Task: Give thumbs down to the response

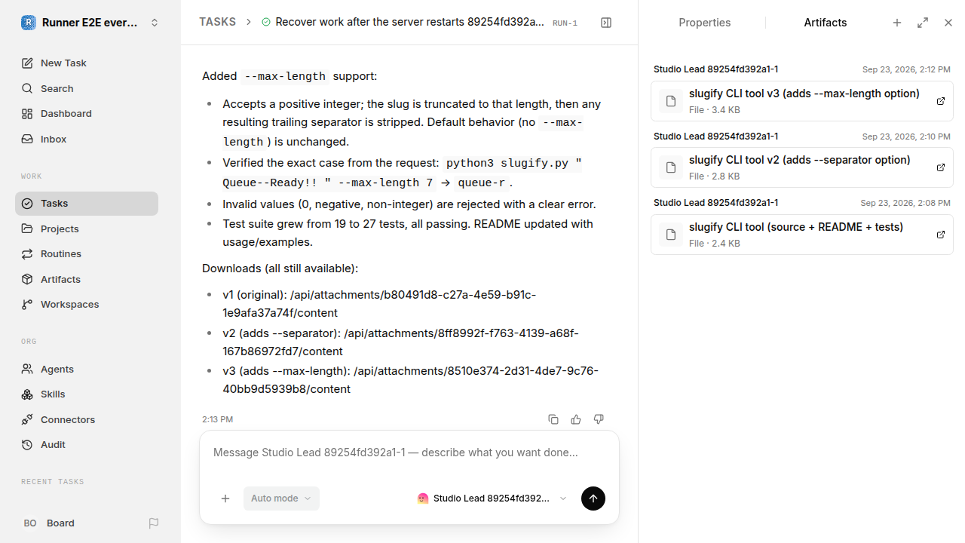Action: [x=599, y=419]
